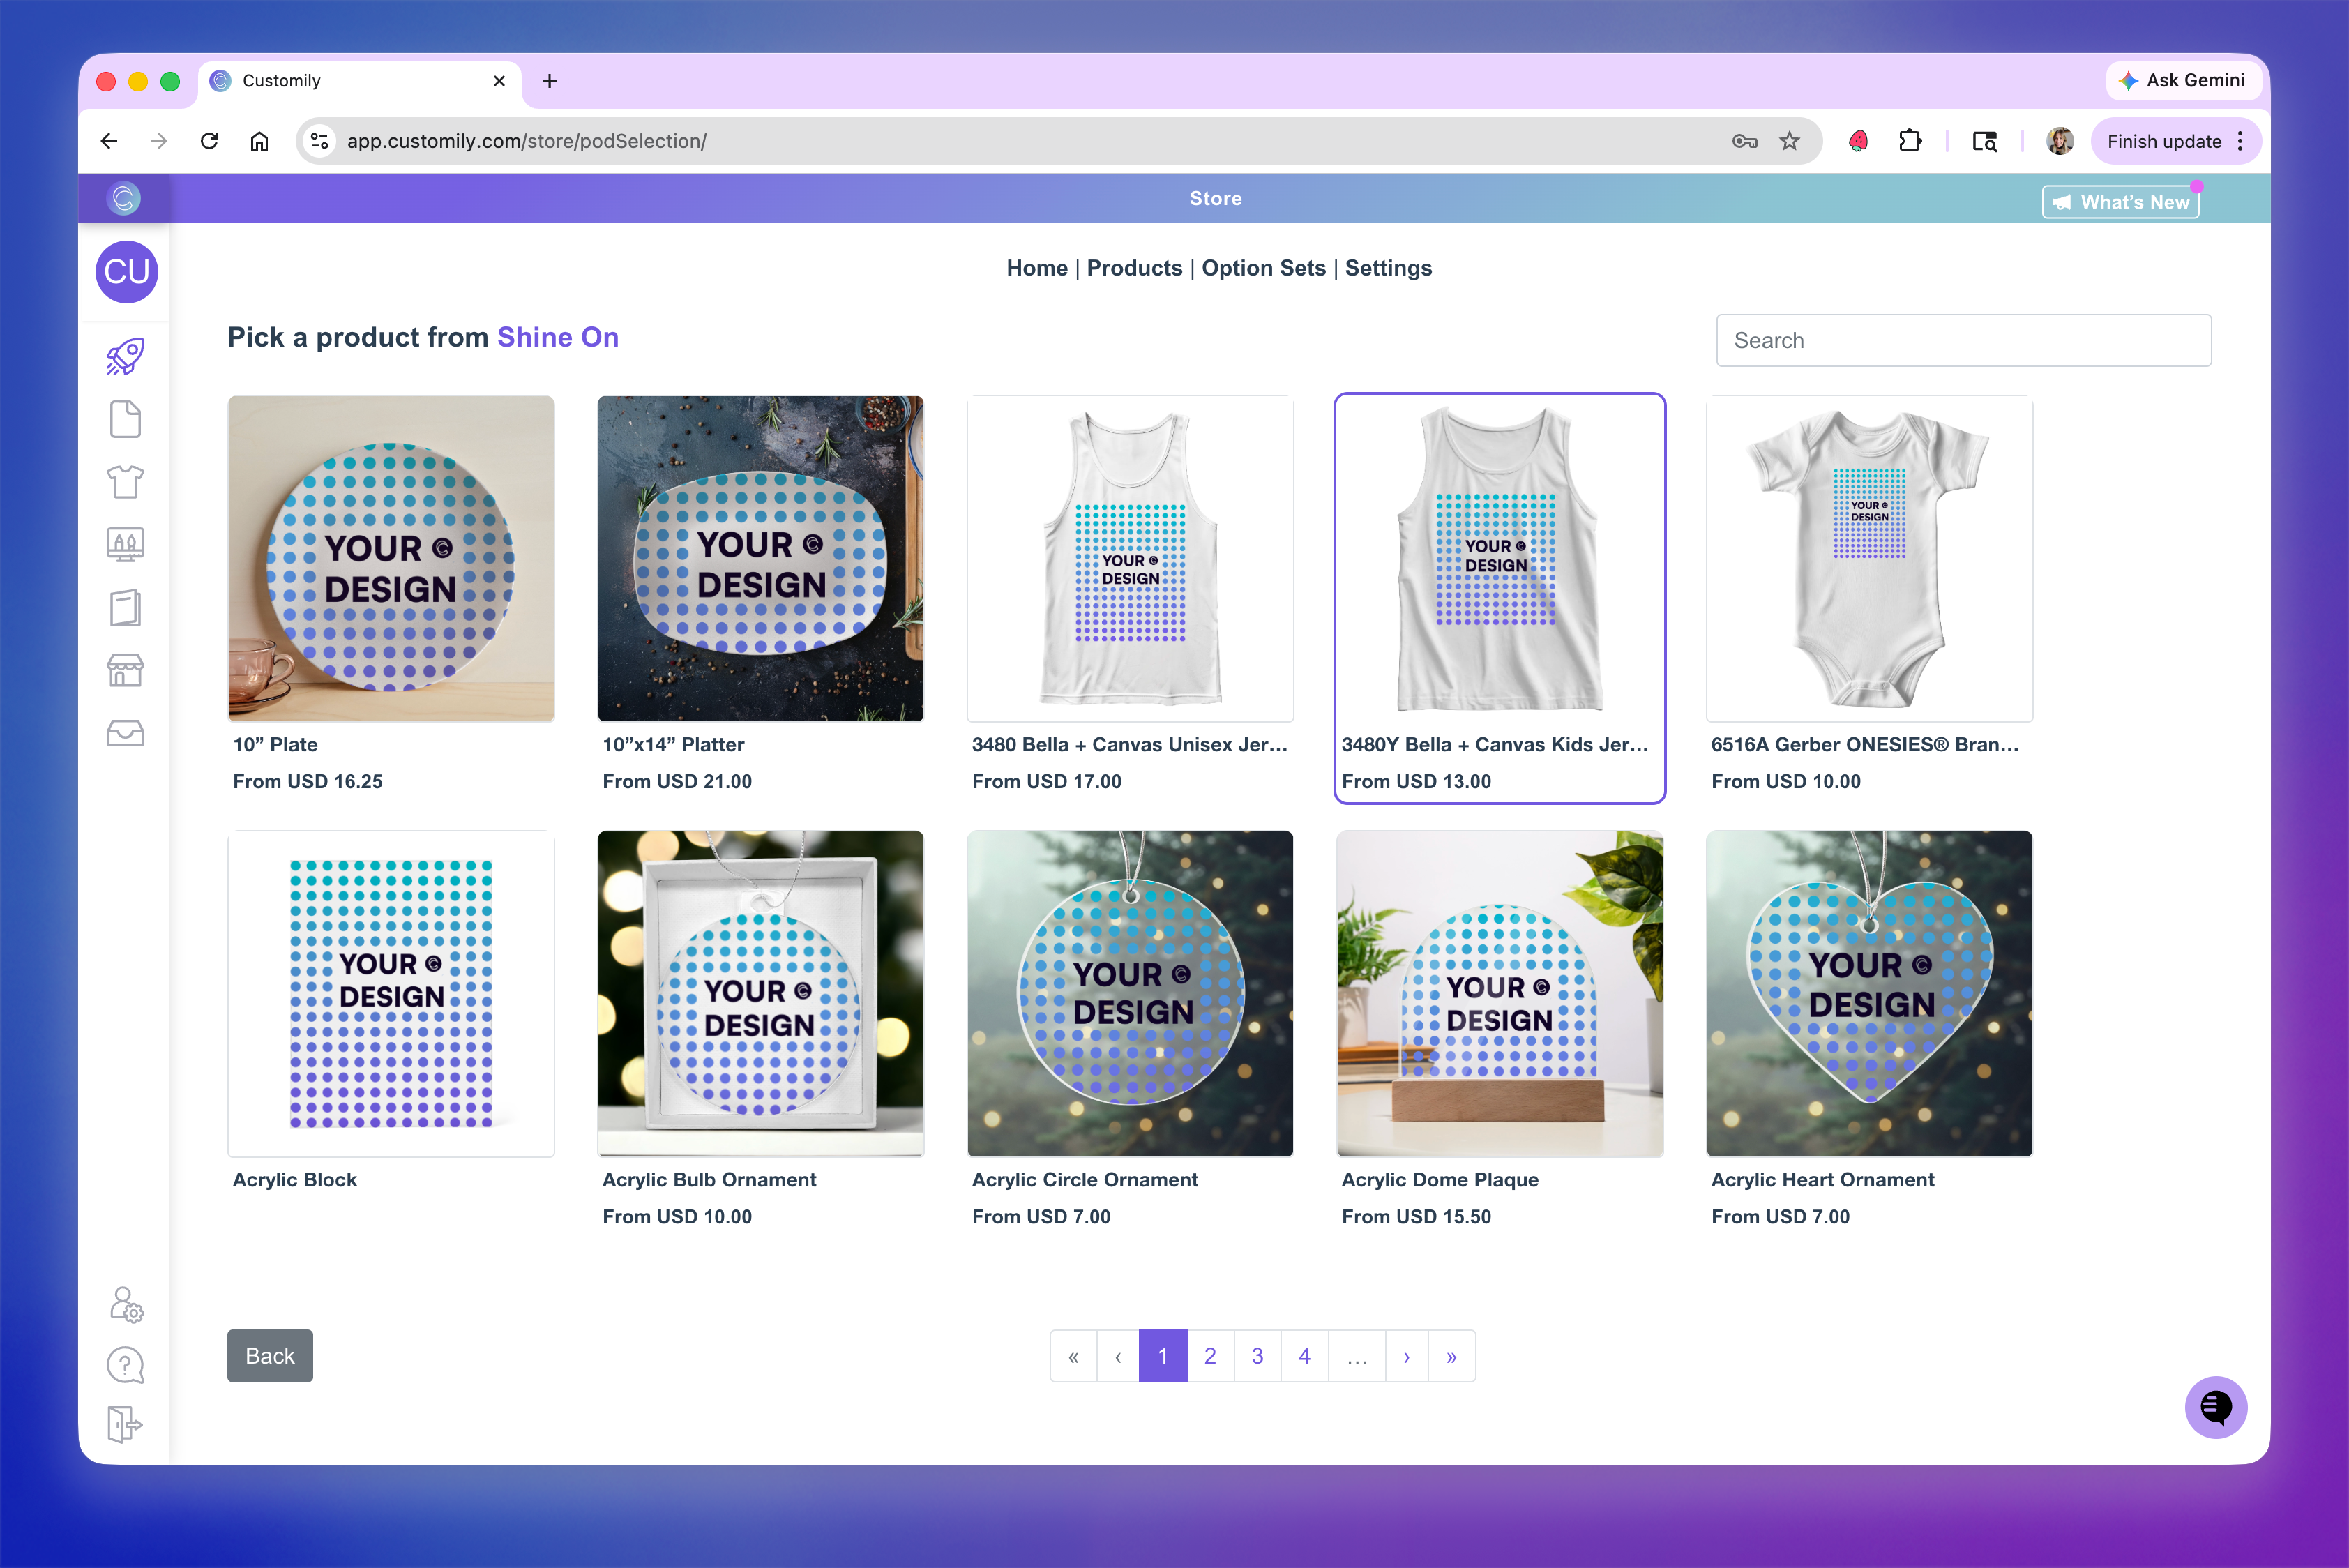The height and width of the screenshot is (1568, 2349).
Task: Open the Chrome three-dot menu
Action: [2240, 141]
